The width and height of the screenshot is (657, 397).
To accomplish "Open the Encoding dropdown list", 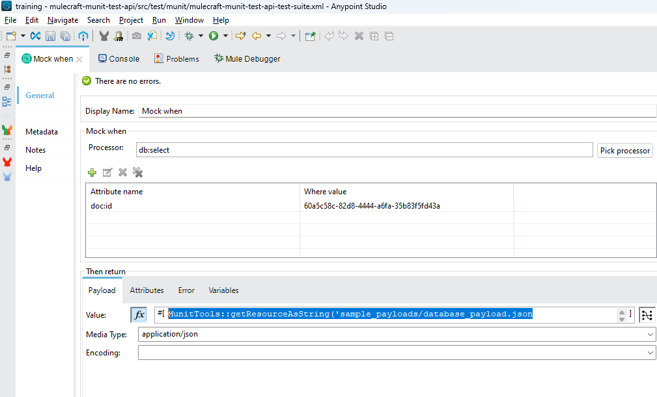I will point(650,353).
